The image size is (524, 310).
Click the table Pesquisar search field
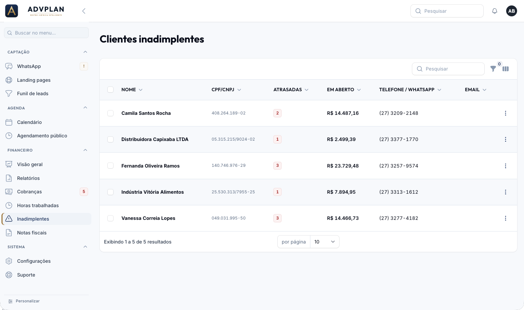pyautogui.click(x=448, y=69)
